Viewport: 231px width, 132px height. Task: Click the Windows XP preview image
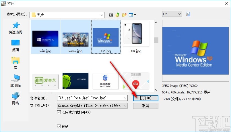(x=195, y=51)
